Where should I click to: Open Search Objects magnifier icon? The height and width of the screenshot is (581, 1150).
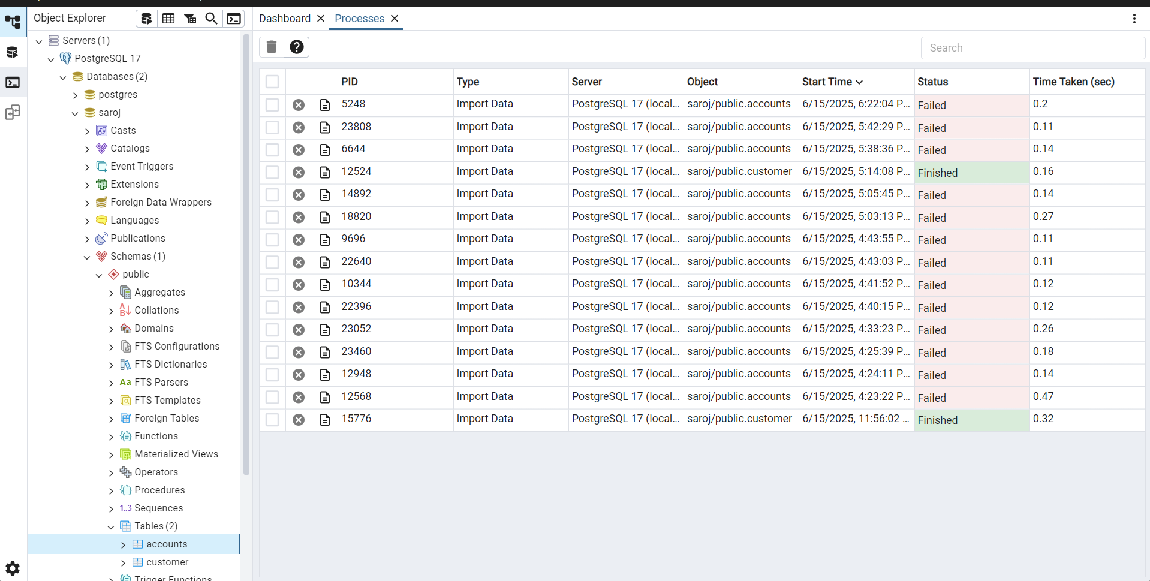(x=211, y=19)
